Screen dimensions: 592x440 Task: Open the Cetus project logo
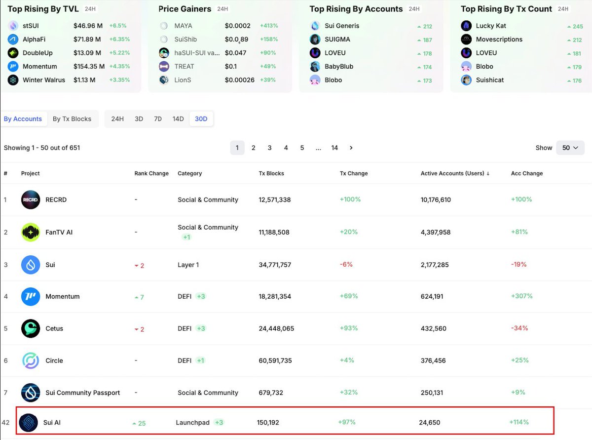(31, 328)
